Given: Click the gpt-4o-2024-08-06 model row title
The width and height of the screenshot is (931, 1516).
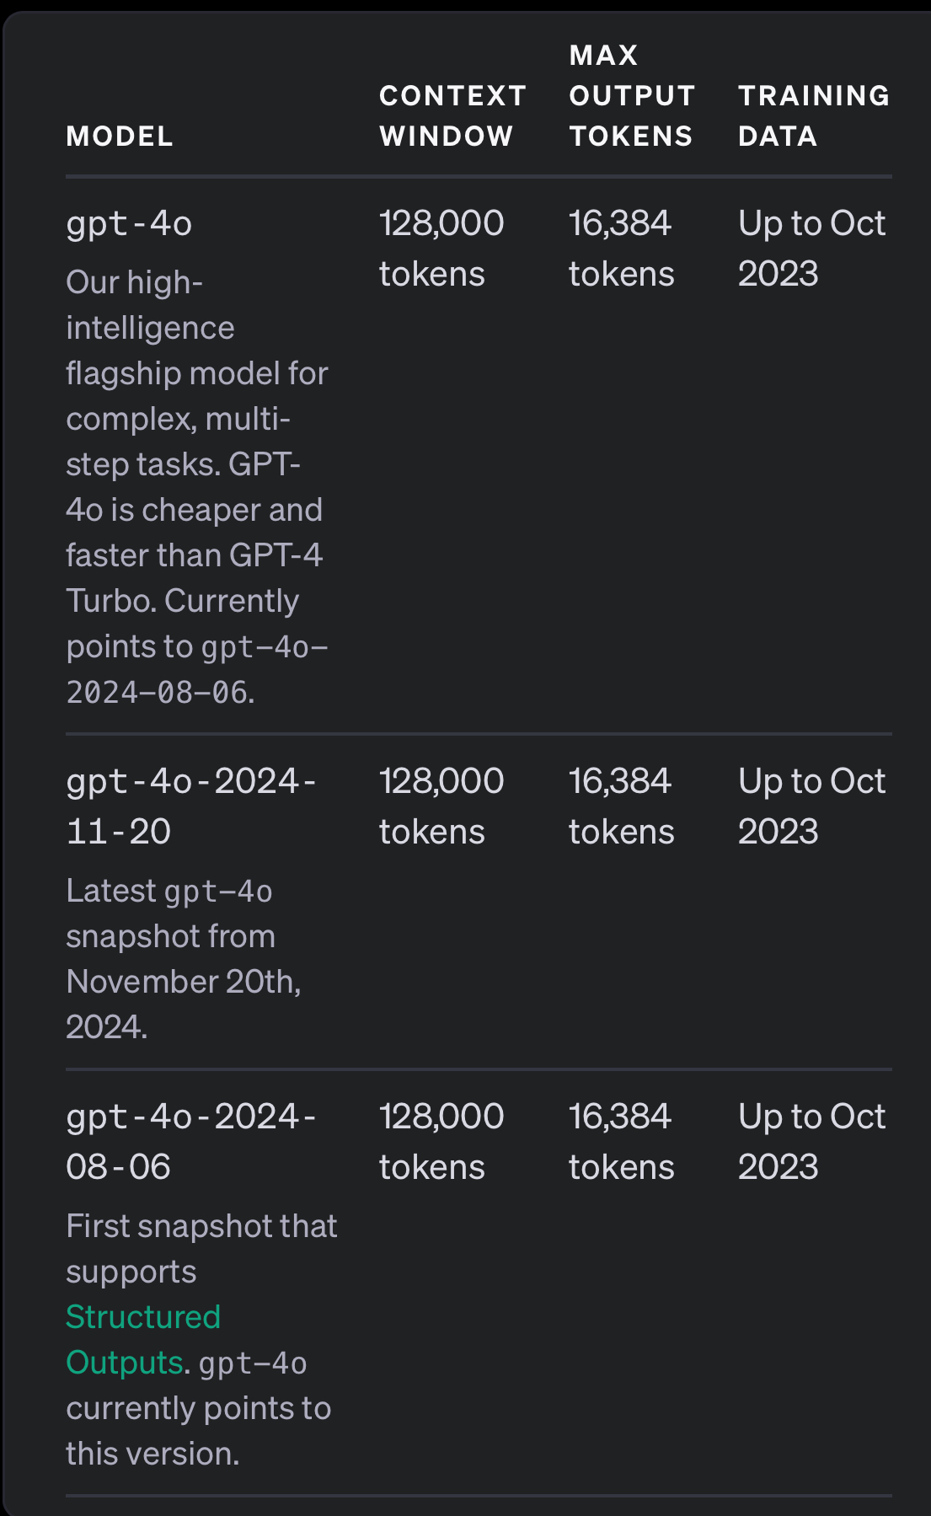Looking at the screenshot, I should (x=190, y=1141).
